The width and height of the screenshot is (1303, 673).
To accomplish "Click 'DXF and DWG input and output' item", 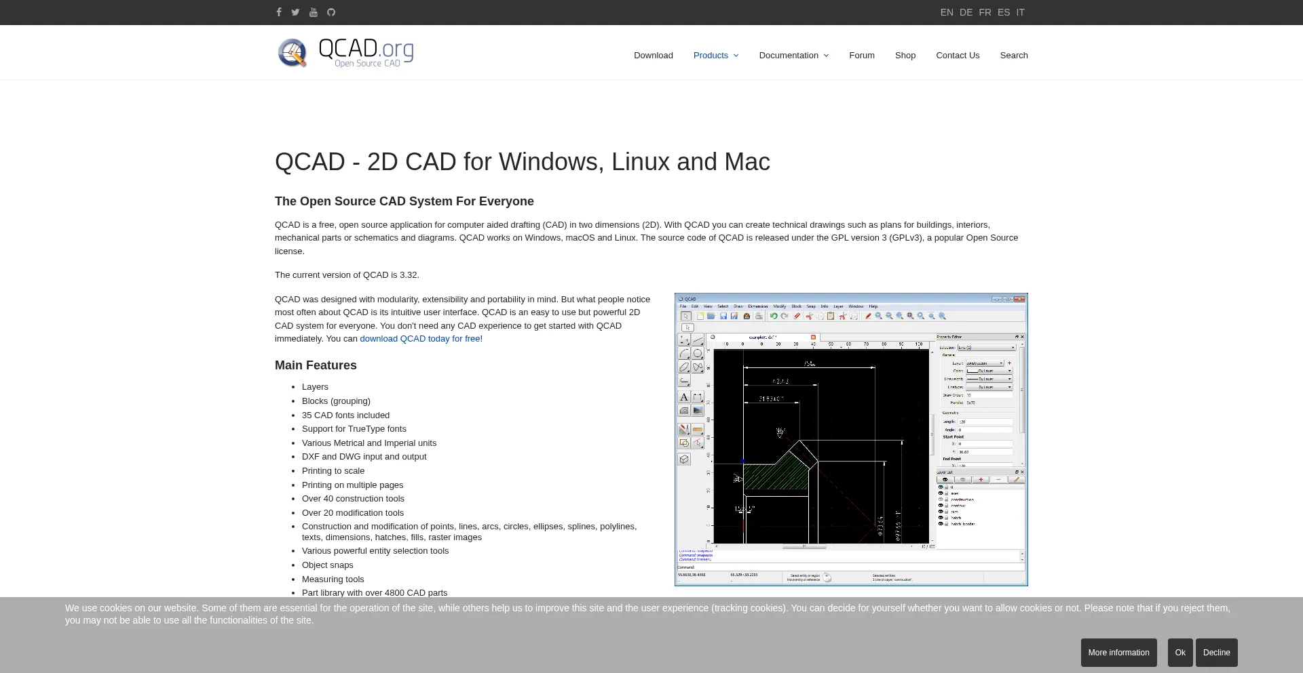I will (364, 457).
